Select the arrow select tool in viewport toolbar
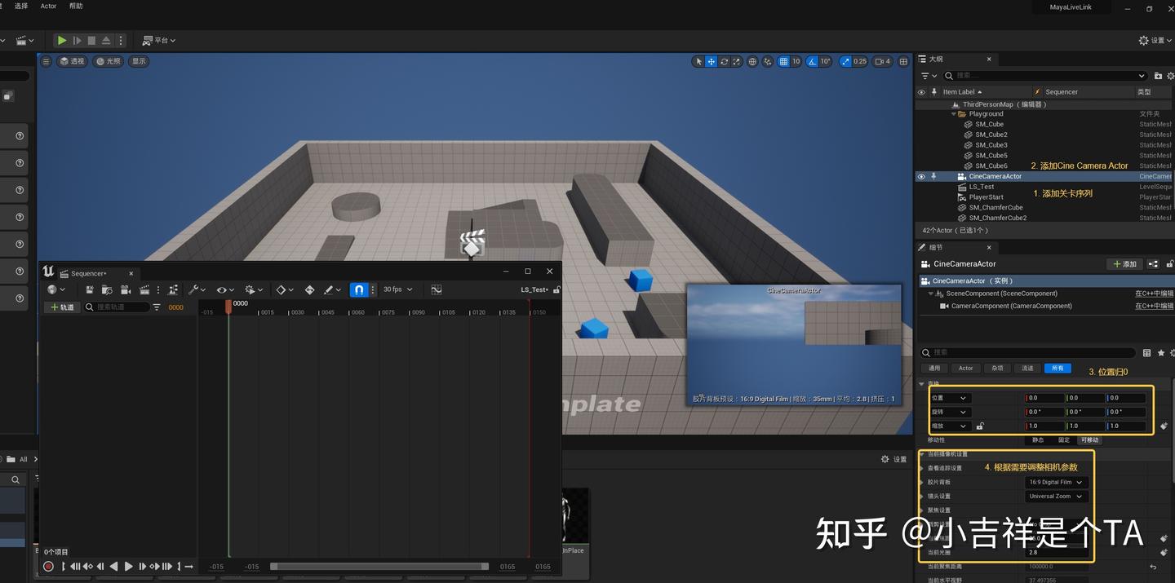Viewport: 1175px width, 583px height. point(698,61)
